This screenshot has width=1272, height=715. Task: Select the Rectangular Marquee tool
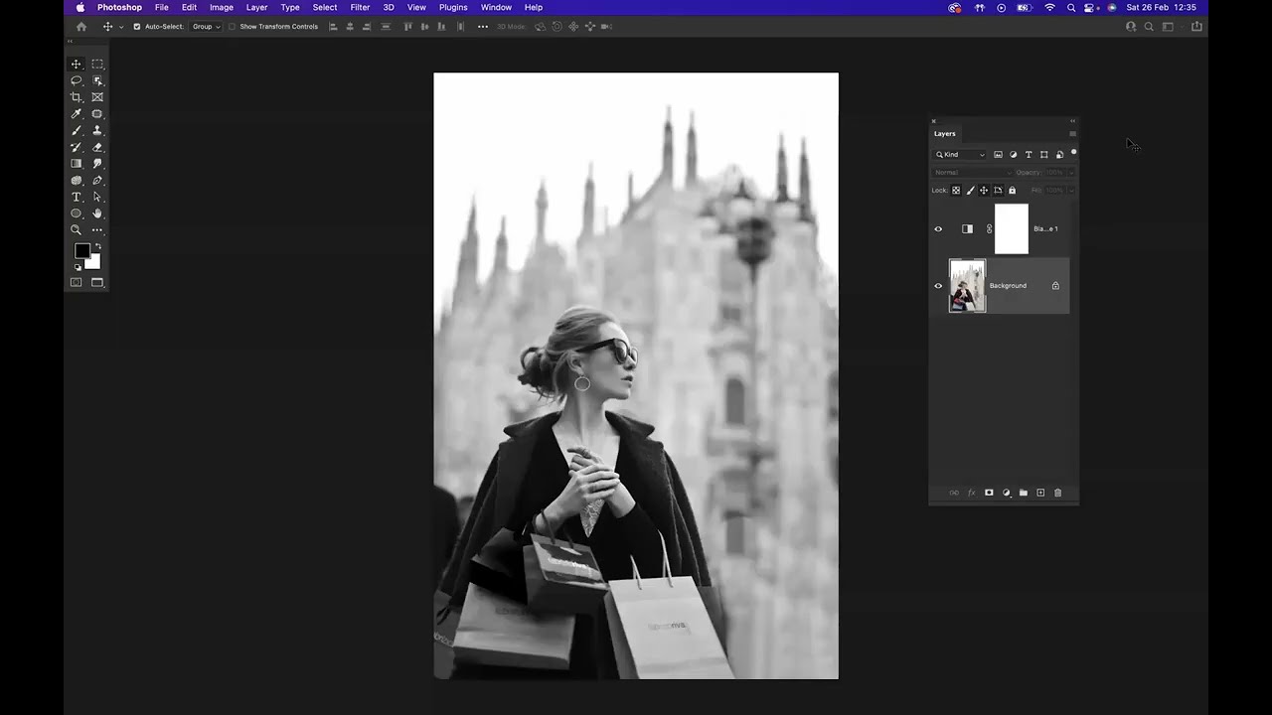tap(97, 64)
